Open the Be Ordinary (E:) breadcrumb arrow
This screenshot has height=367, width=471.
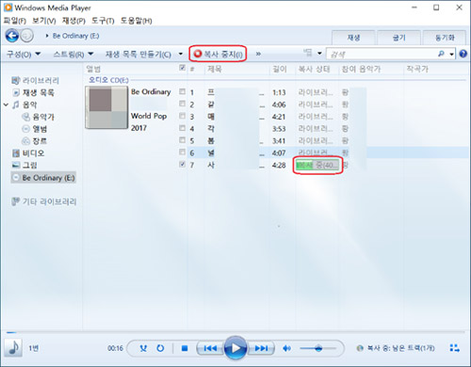47,36
